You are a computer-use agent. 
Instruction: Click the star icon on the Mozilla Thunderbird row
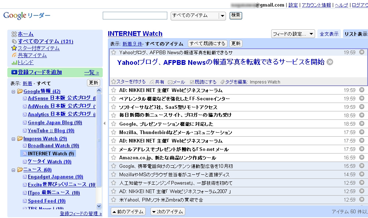114,132
